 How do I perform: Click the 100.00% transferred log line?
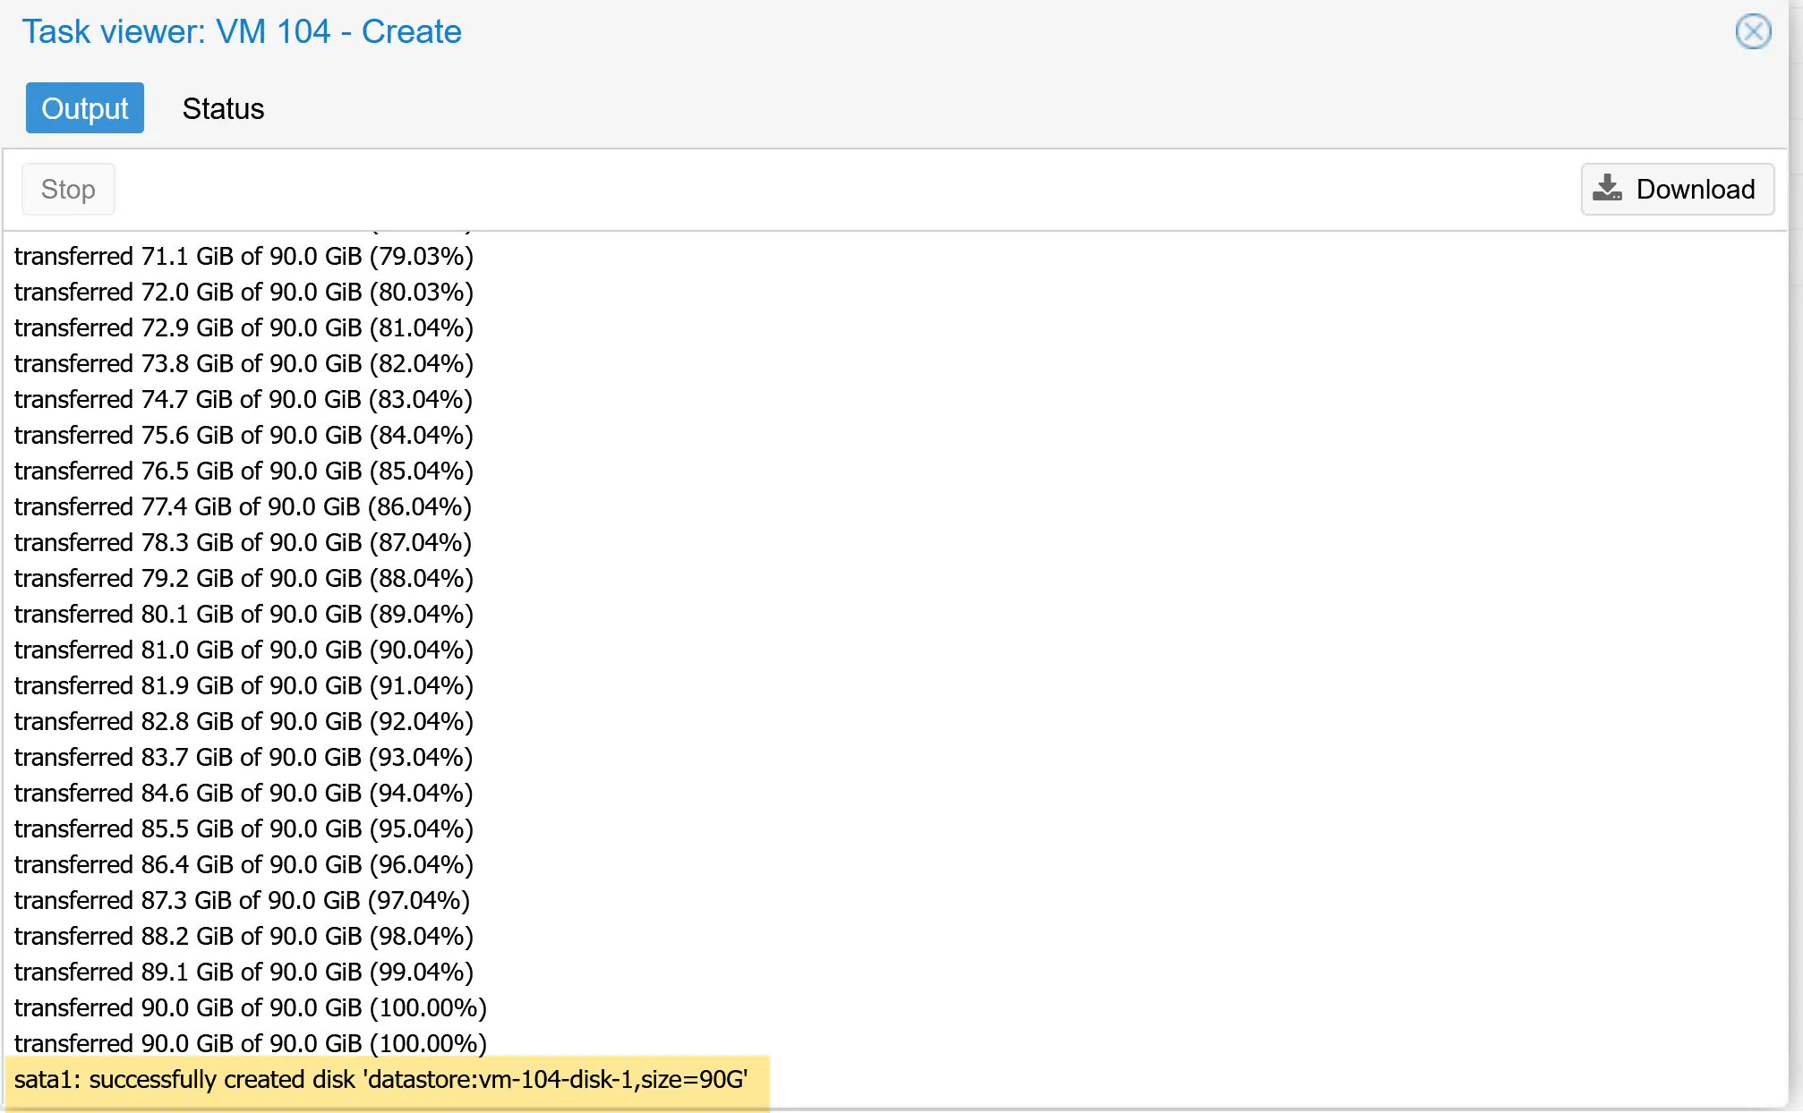(x=251, y=1007)
